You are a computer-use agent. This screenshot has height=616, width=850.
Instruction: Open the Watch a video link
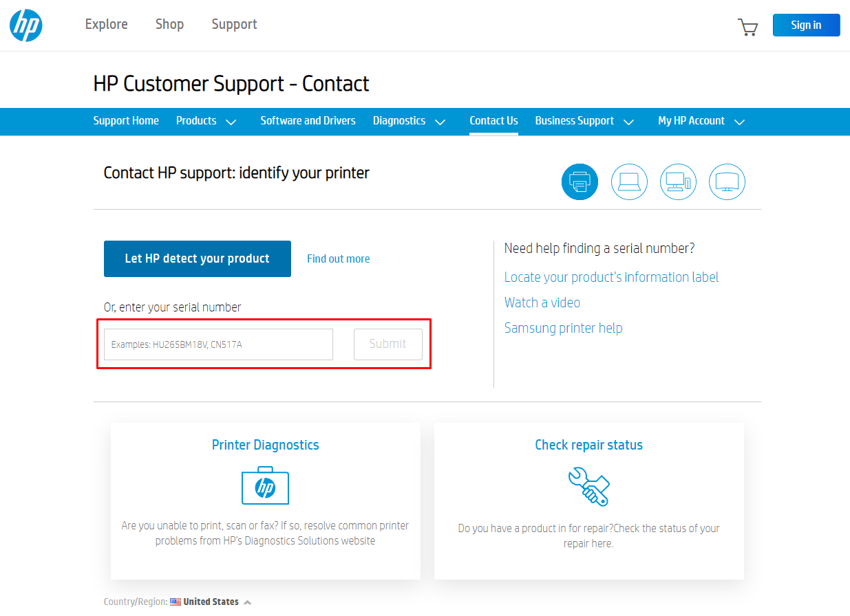tap(542, 302)
